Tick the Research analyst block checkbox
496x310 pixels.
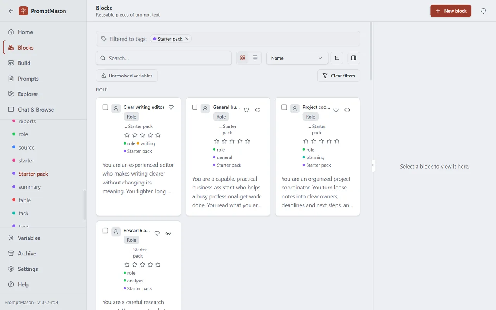[105, 231]
